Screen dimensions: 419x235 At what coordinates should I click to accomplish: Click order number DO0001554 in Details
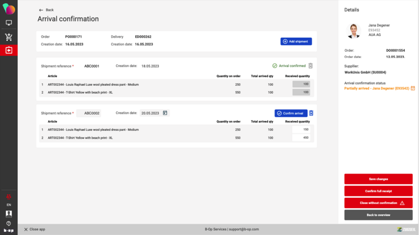[x=395, y=50]
